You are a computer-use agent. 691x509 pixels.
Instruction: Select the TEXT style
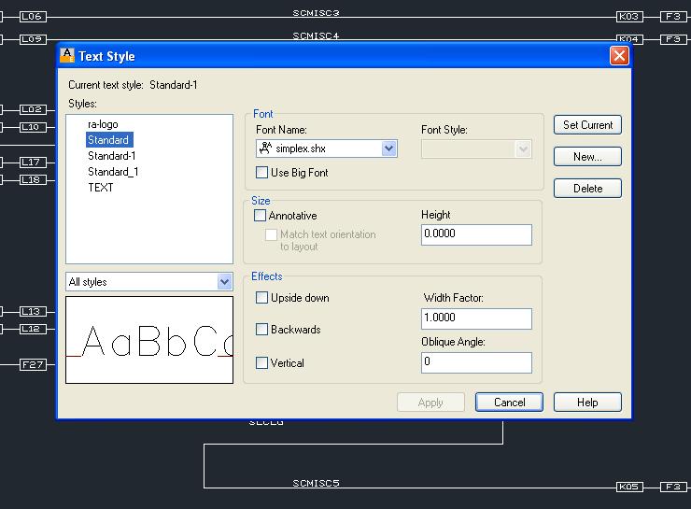click(101, 188)
